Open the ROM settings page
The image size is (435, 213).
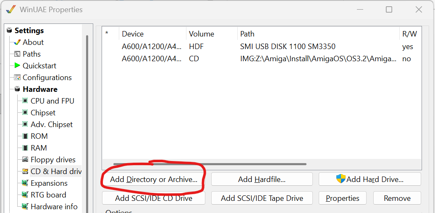click(x=39, y=136)
